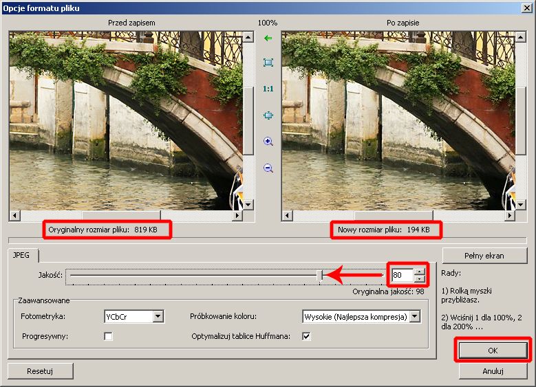Open the Fotometryka YCbCr dropdown

pyautogui.click(x=158, y=316)
